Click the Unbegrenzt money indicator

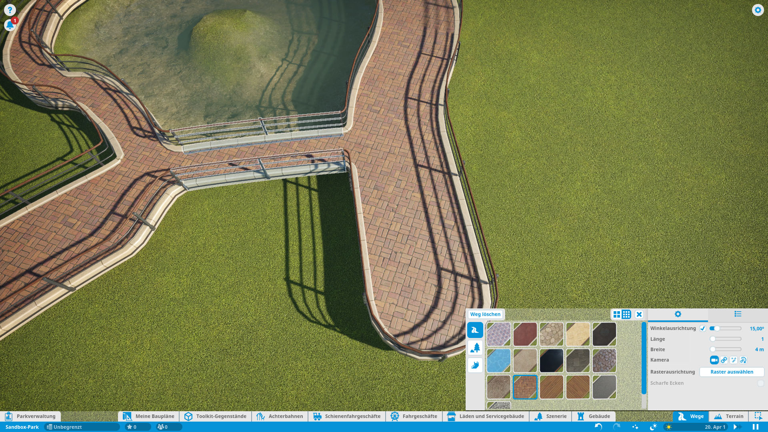pos(82,427)
